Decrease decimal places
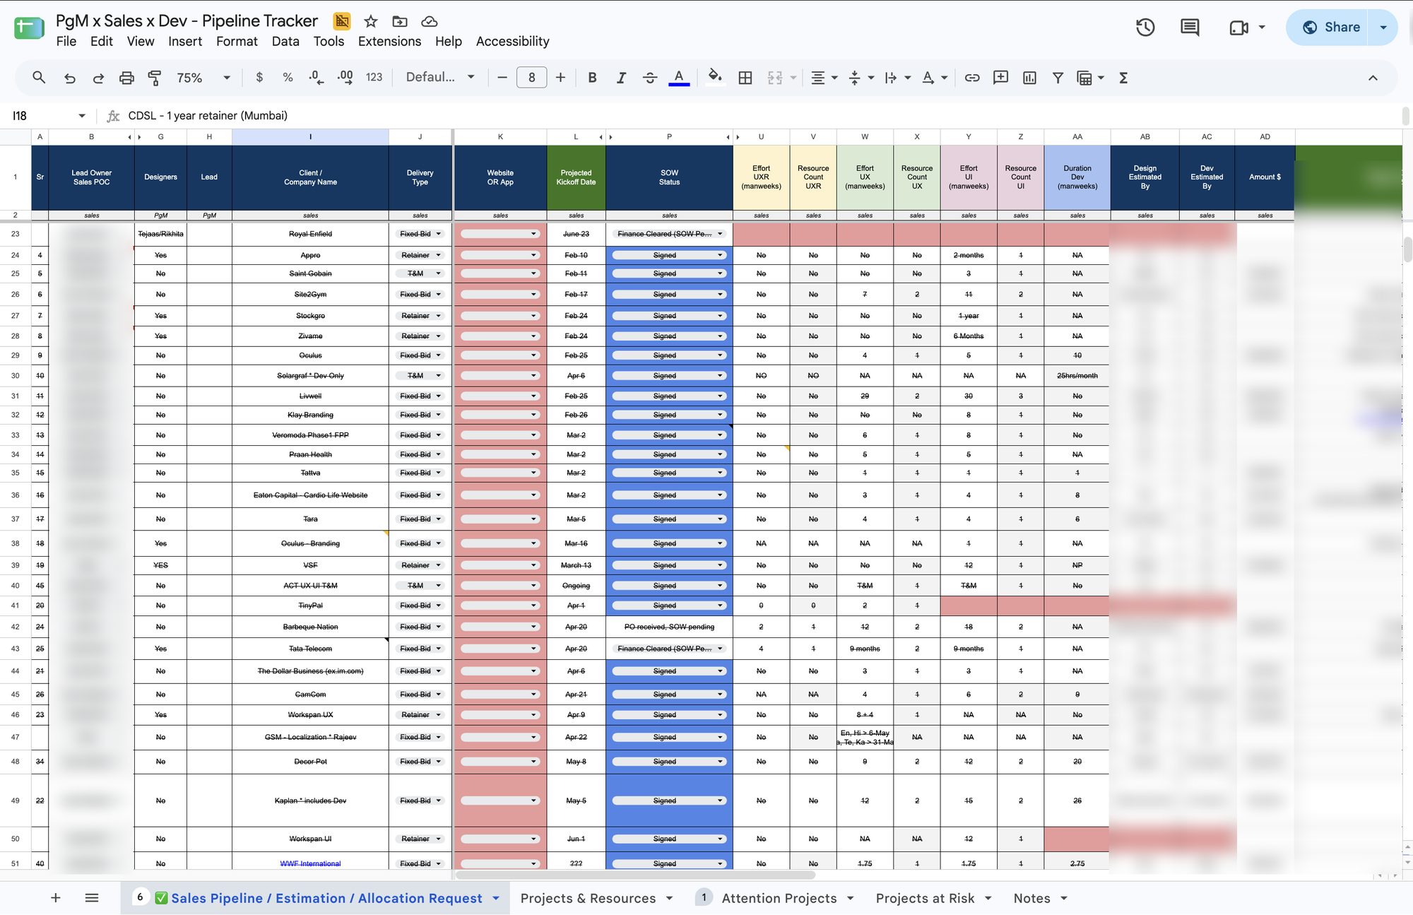Image resolution: width=1413 pixels, height=915 pixels. click(317, 78)
